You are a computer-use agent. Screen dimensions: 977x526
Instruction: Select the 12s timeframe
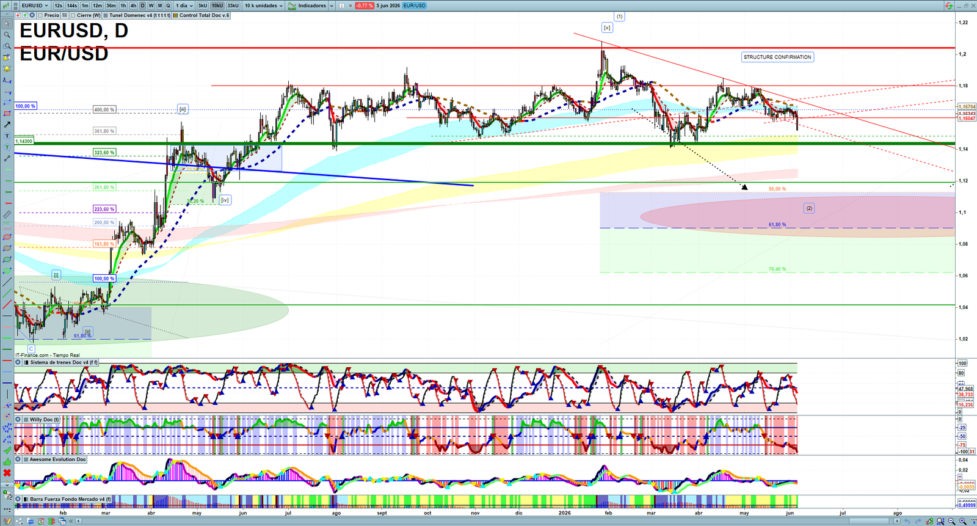point(58,5)
